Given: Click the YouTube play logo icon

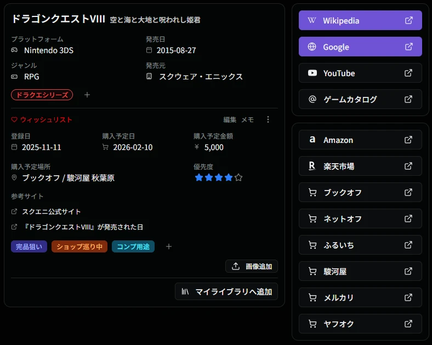Looking at the screenshot, I should [312, 73].
